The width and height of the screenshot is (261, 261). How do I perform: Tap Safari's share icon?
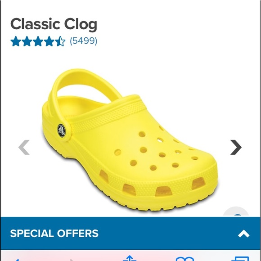pos(130,258)
